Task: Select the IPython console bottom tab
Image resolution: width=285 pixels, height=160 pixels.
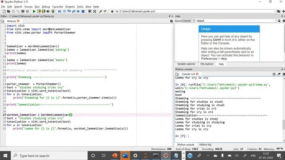Action: coord(186,144)
